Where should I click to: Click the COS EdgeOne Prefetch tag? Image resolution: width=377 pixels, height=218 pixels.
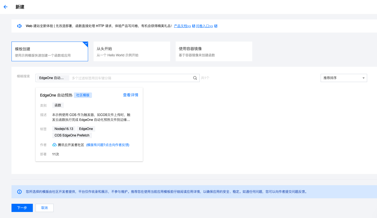pyautogui.click(x=72, y=135)
